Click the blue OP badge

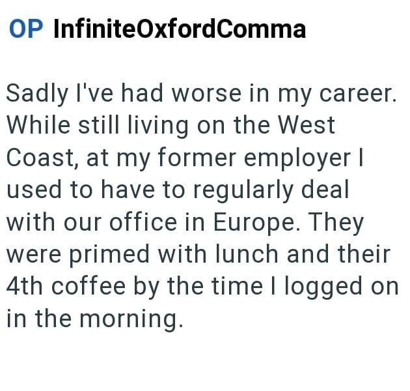(25, 29)
